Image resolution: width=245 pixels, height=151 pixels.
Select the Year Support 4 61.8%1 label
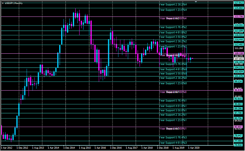(x=173, y=106)
